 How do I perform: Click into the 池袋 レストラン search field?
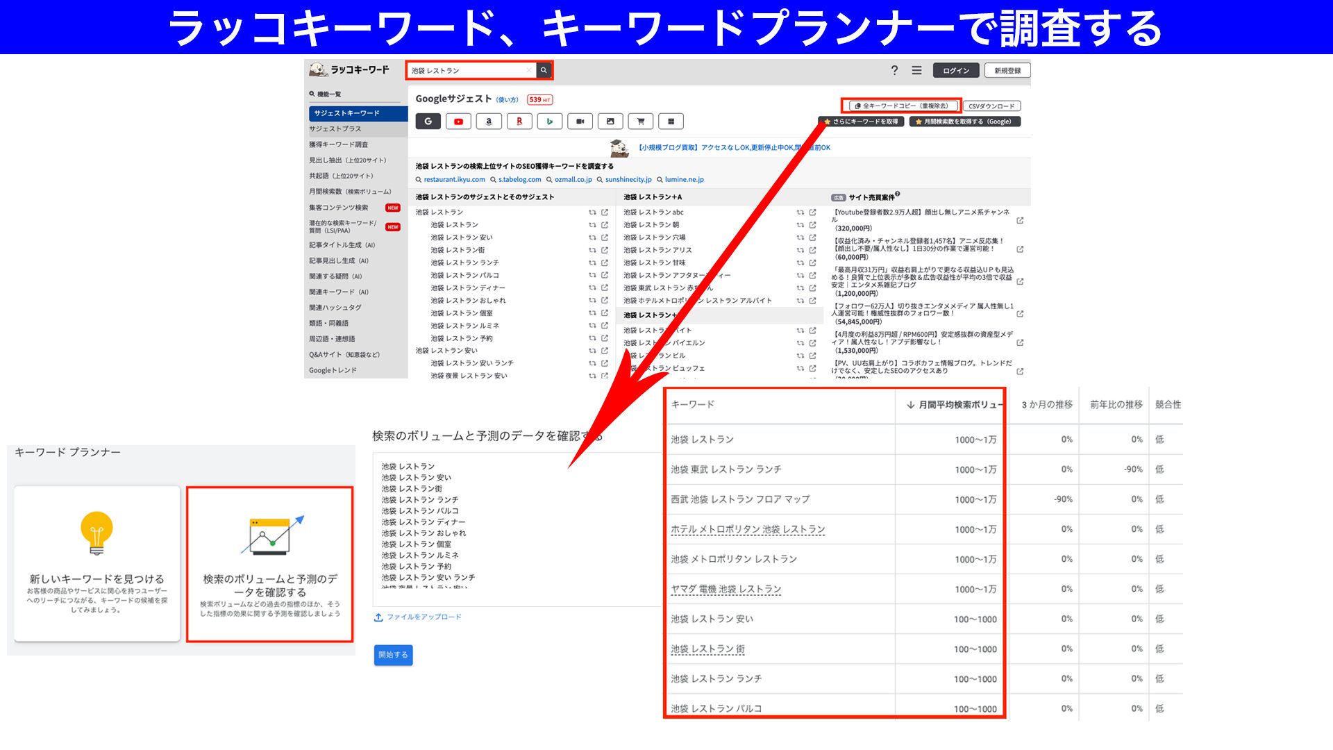[467, 71]
